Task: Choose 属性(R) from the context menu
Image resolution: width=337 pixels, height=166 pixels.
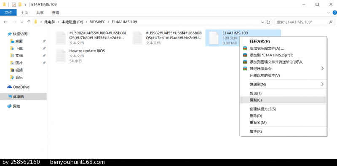Action: (x=283, y=131)
